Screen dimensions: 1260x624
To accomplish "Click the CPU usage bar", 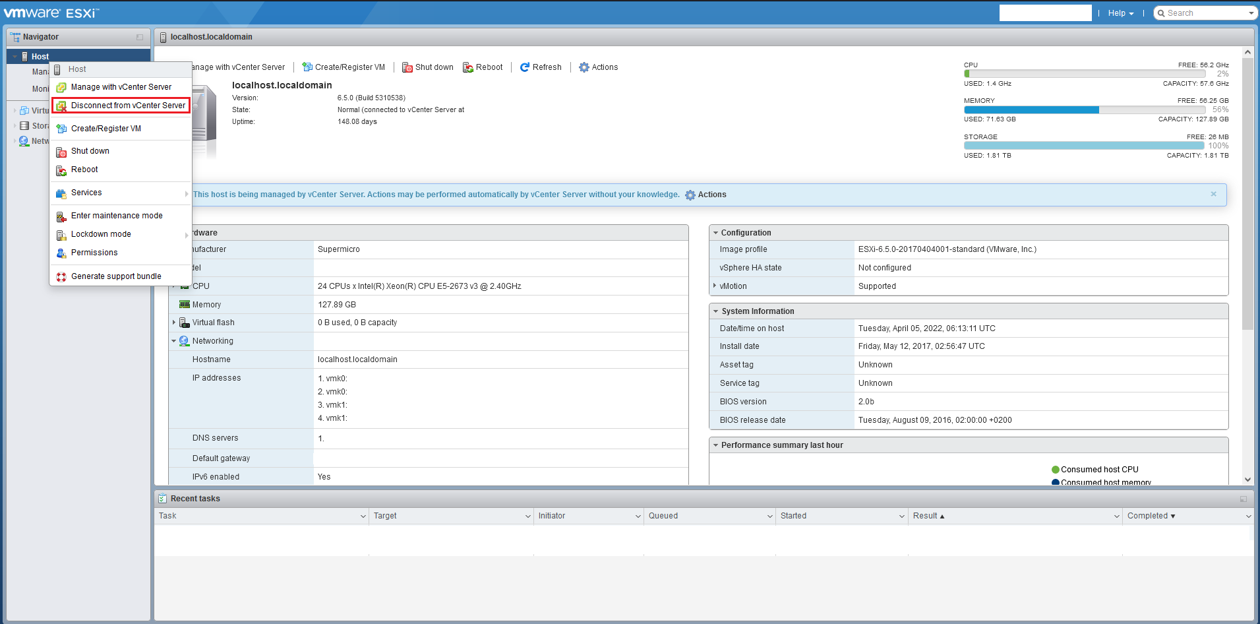I will tap(1085, 74).
